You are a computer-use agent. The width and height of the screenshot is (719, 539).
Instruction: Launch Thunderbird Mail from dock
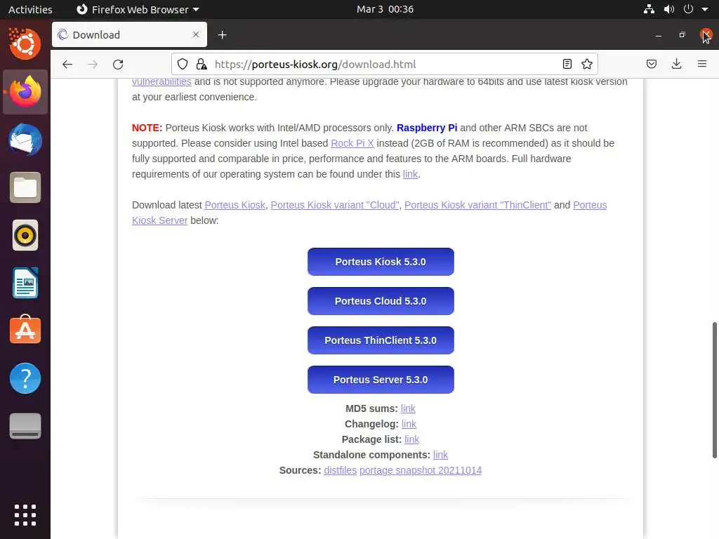pos(25,140)
